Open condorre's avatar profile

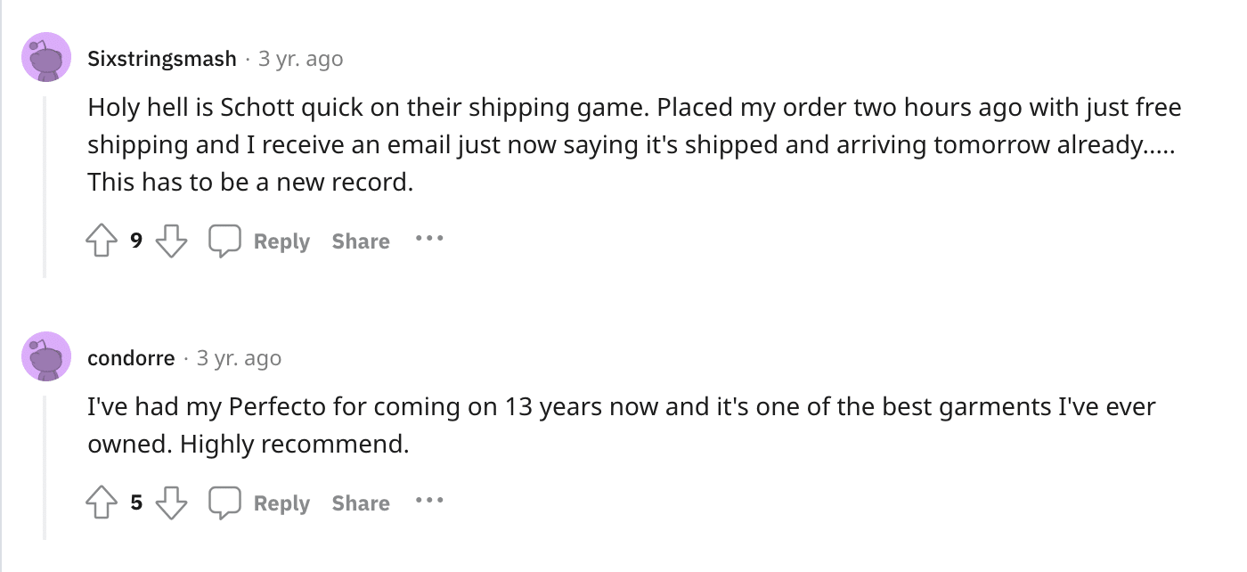(46, 357)
